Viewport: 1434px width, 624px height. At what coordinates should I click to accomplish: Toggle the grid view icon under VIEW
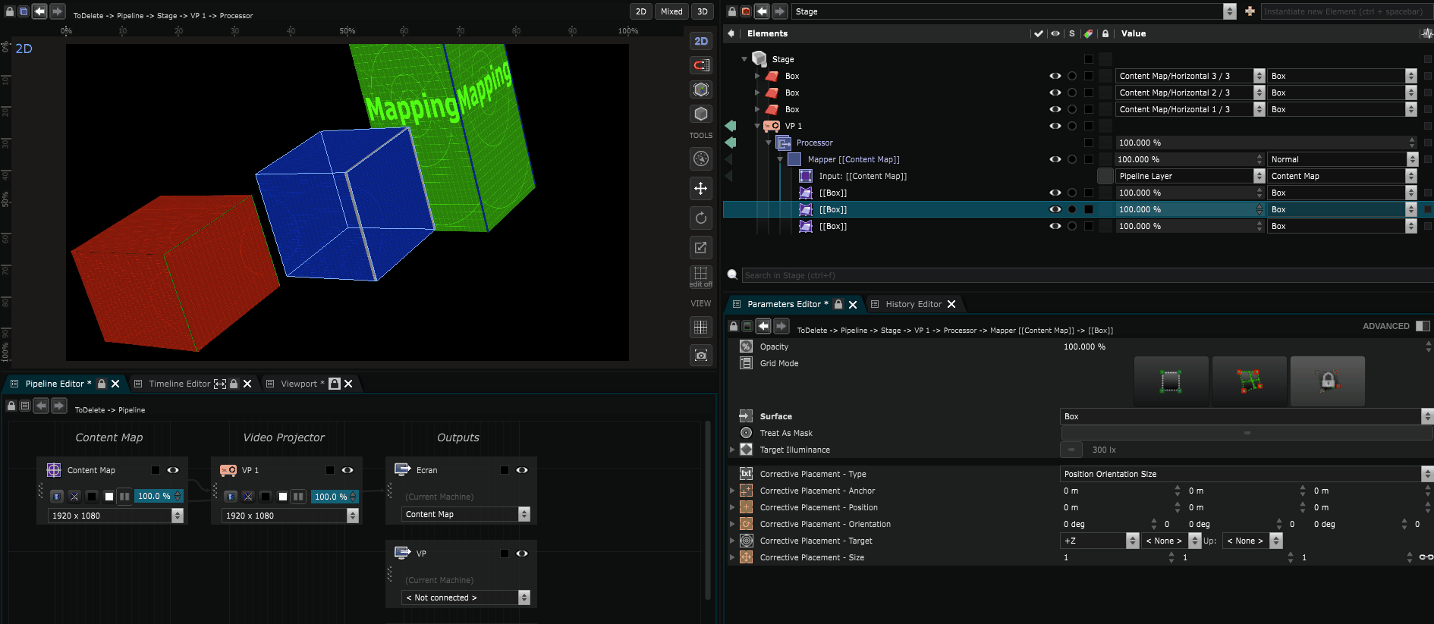[x=701, y=328]
